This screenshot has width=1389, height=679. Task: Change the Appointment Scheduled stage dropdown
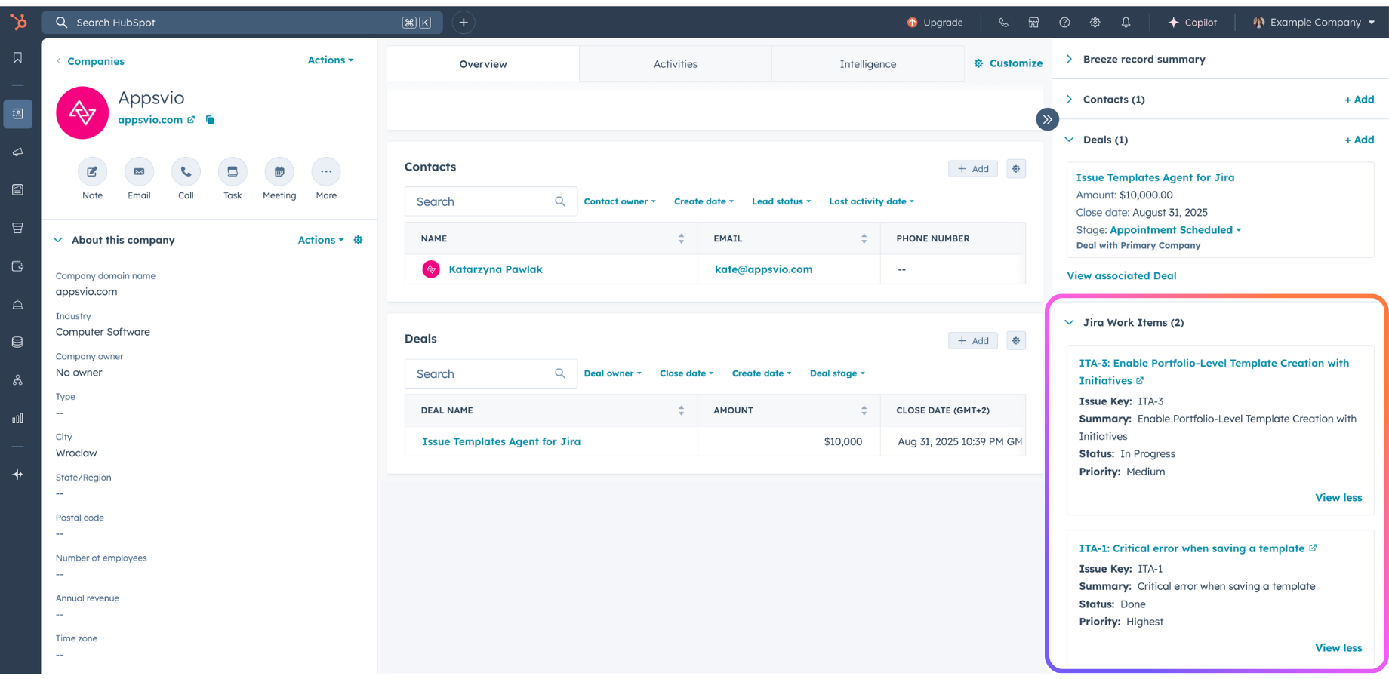tap(1175, 230)
